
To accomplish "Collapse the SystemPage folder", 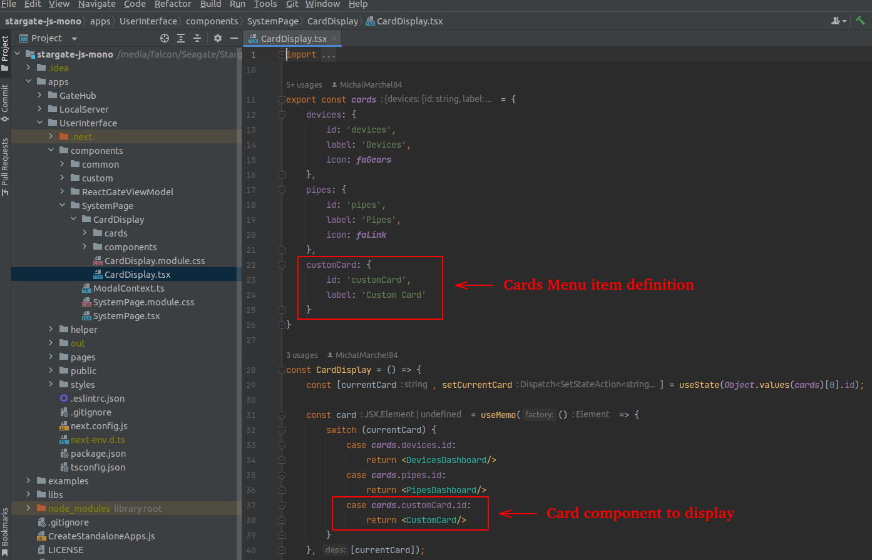I will [62, 205].
